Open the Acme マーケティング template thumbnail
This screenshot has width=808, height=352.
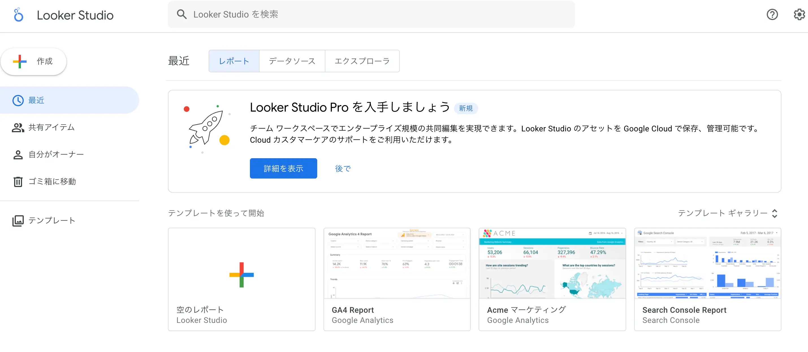(x=552, y=263)
